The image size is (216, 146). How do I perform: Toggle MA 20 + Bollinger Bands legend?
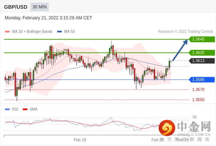pos(29,32)
